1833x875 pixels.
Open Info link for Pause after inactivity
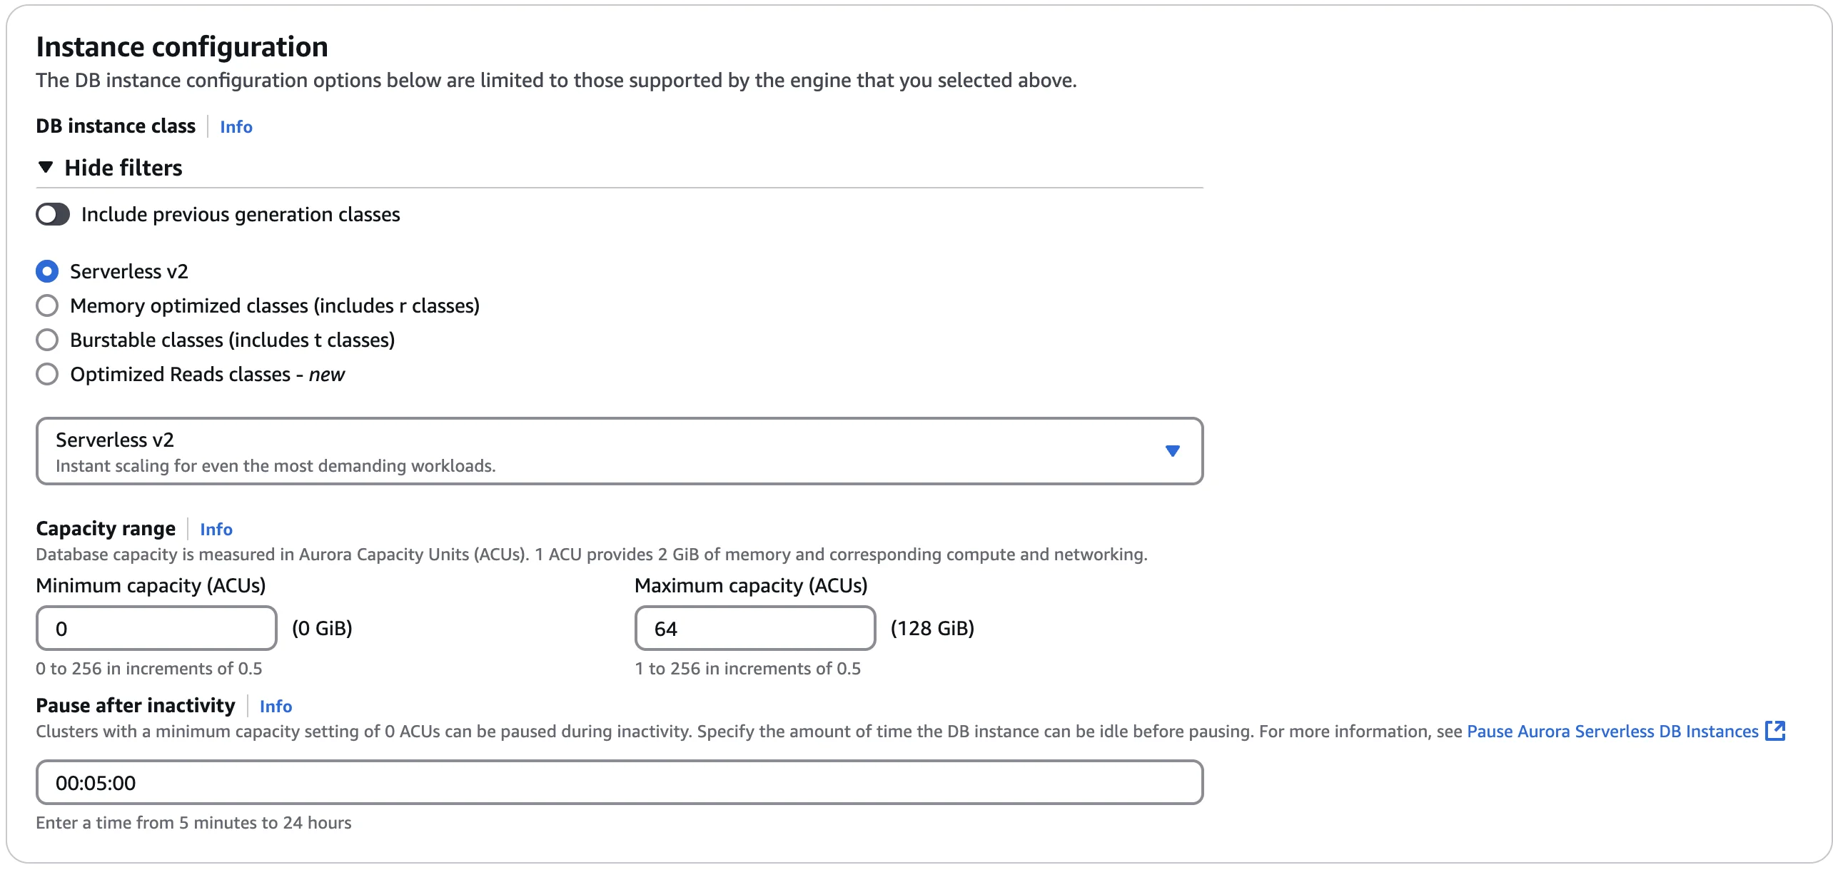coord(276,707)
